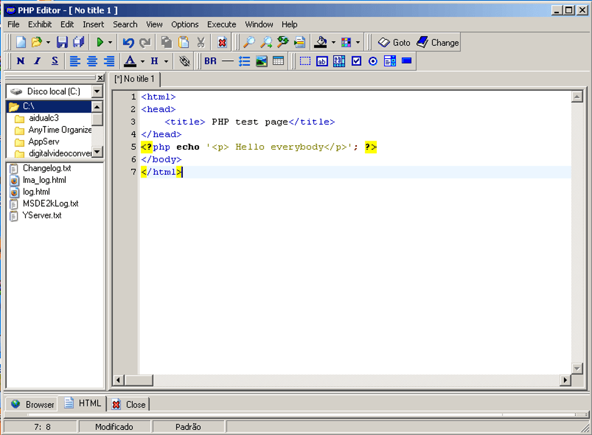Save all files with the stacked floppy disks icon
This screenshot has width=592, height=435.
[78, 42]
